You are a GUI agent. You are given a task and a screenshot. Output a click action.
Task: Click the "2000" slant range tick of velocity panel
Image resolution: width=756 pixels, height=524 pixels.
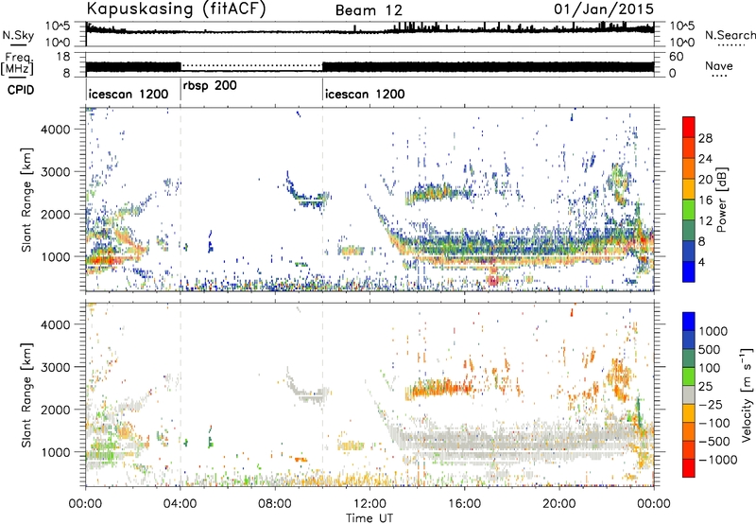tap(55, 410)
